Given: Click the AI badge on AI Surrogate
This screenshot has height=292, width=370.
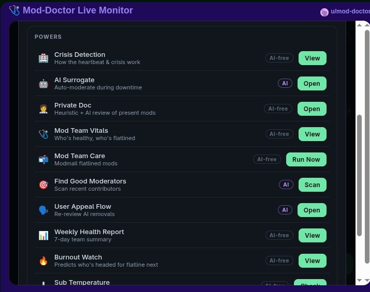Looking at the screenshot, I should 285,83.
